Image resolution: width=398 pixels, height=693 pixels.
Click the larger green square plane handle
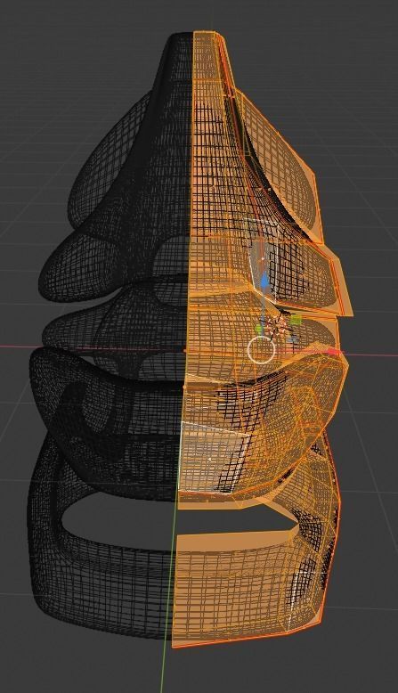(x=296, y=320)
